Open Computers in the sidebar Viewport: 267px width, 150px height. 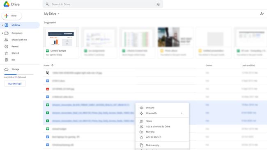[17, 33]
